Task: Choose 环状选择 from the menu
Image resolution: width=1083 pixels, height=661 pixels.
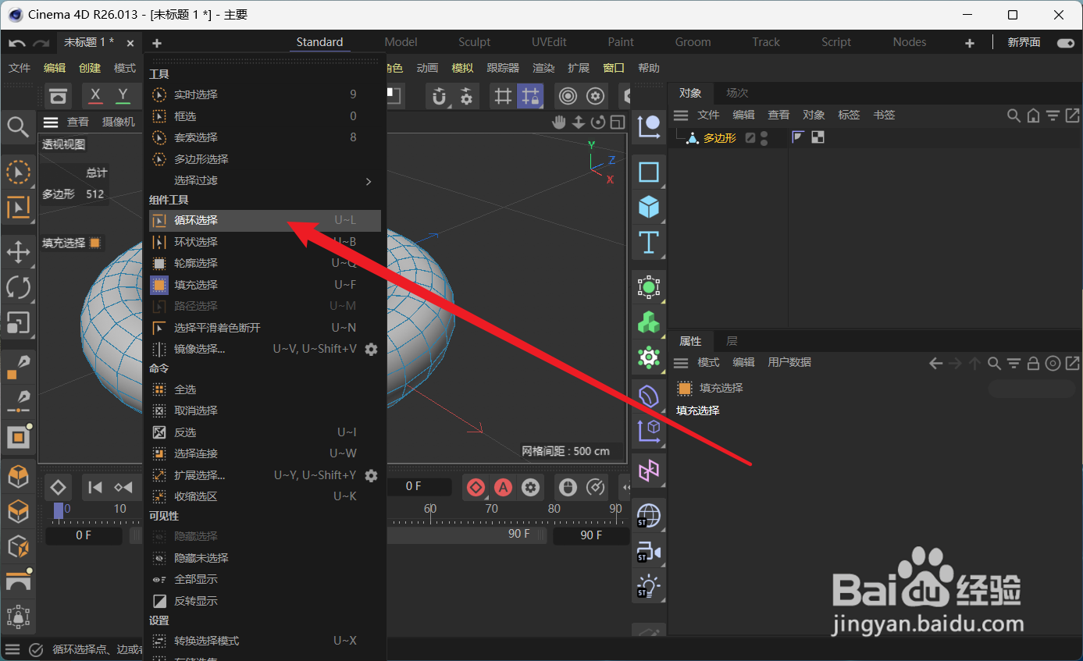Action: pos(265,242)
